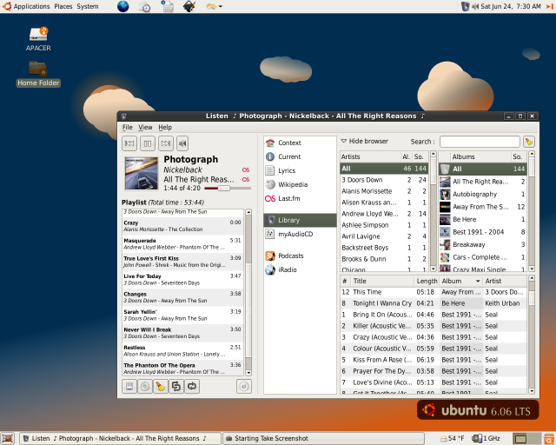Select Never Will I Break in playlist
Viewport: 556px width, 445px height.
tap(182, 333)
